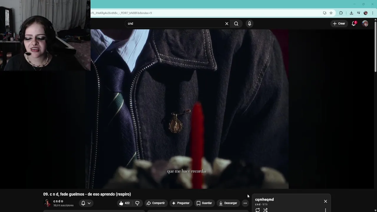Open YouTube notifications bell
This screenshot has width=377, height=212.
coord(354,24)
